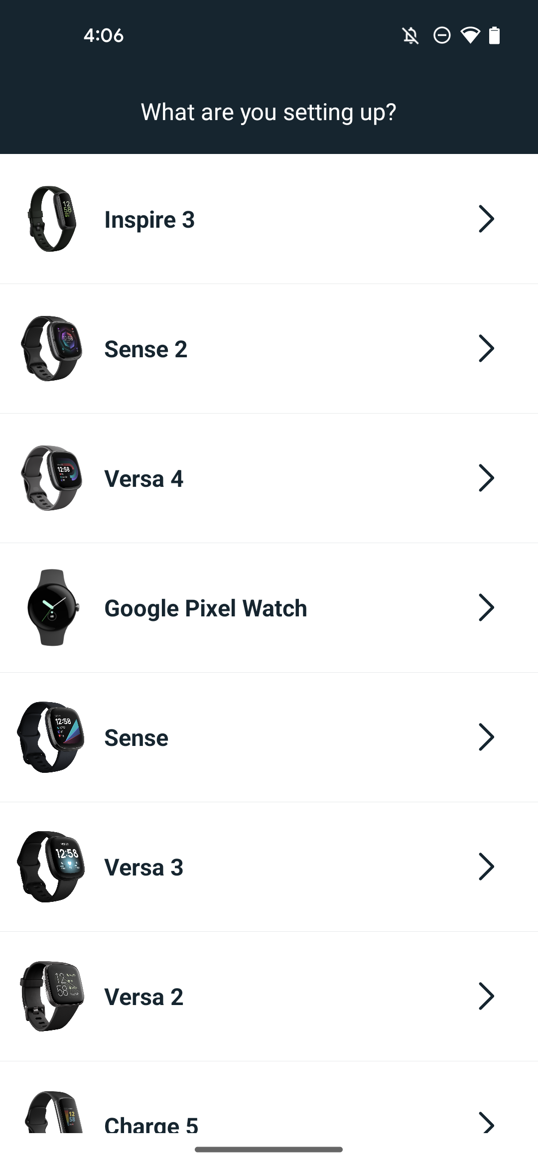Select the Inspire 3 label
Image resolution: width=538 pixels, height=1166 pixels.
(x=149, y=220)
